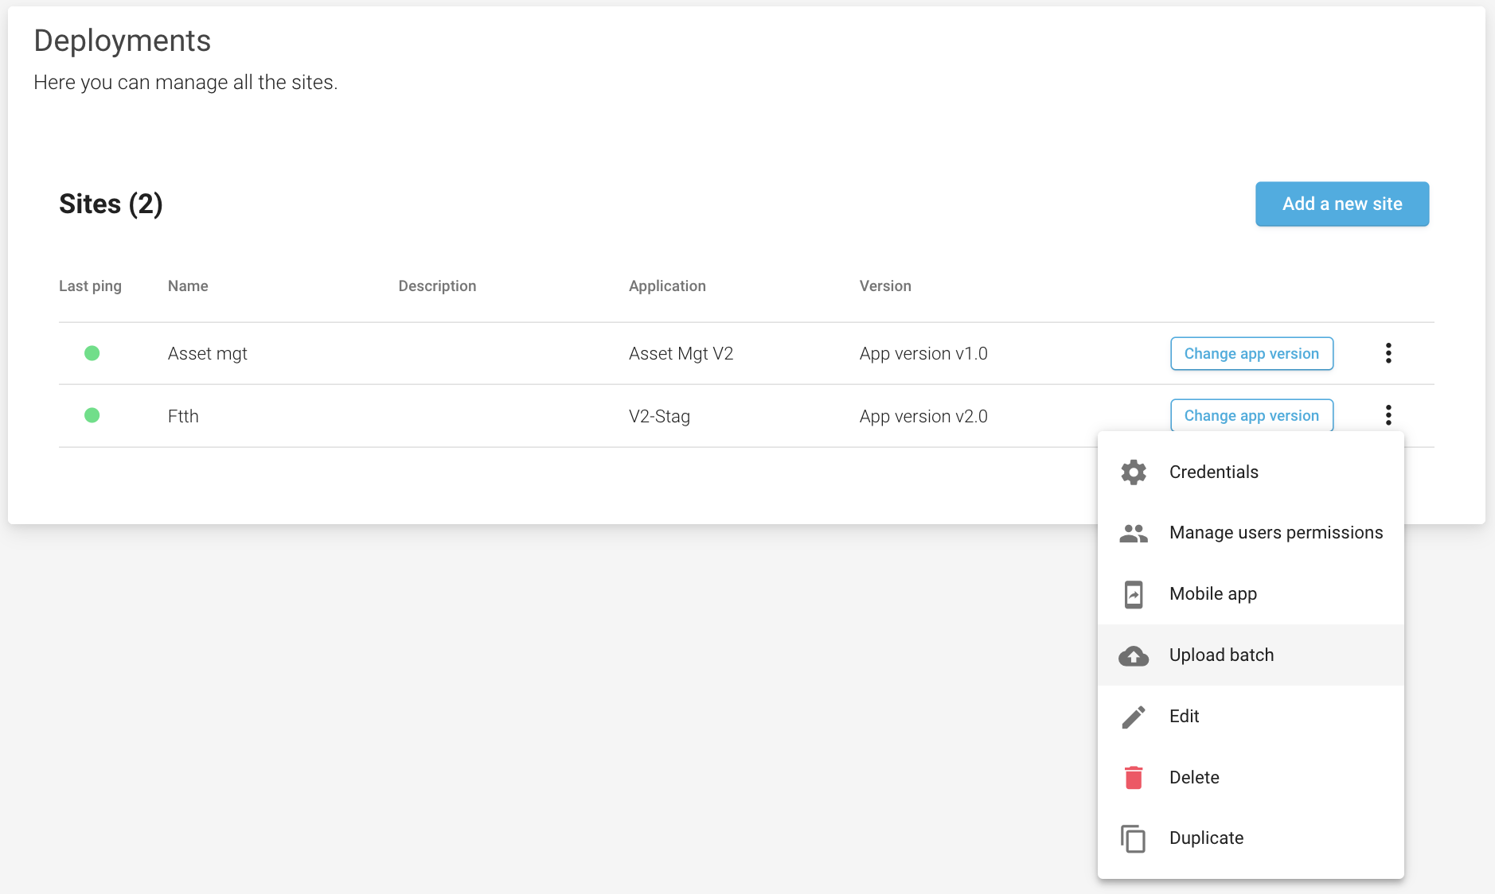Choose Upload batch from the menu
Screen dimensions: 1495x894
(1221, 655)
